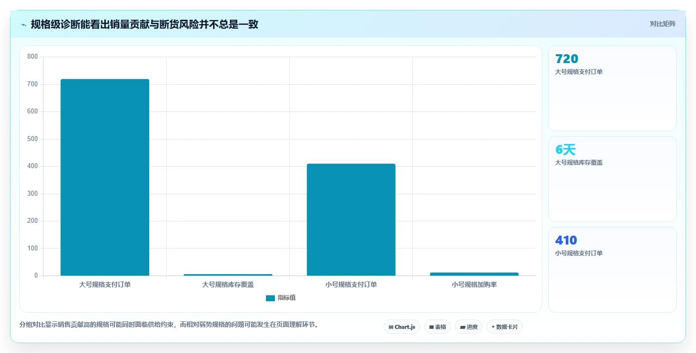Click the 大号规格库存覆盖 bar in chart
The height and width of the screenshot is (353, 696).
228,275
